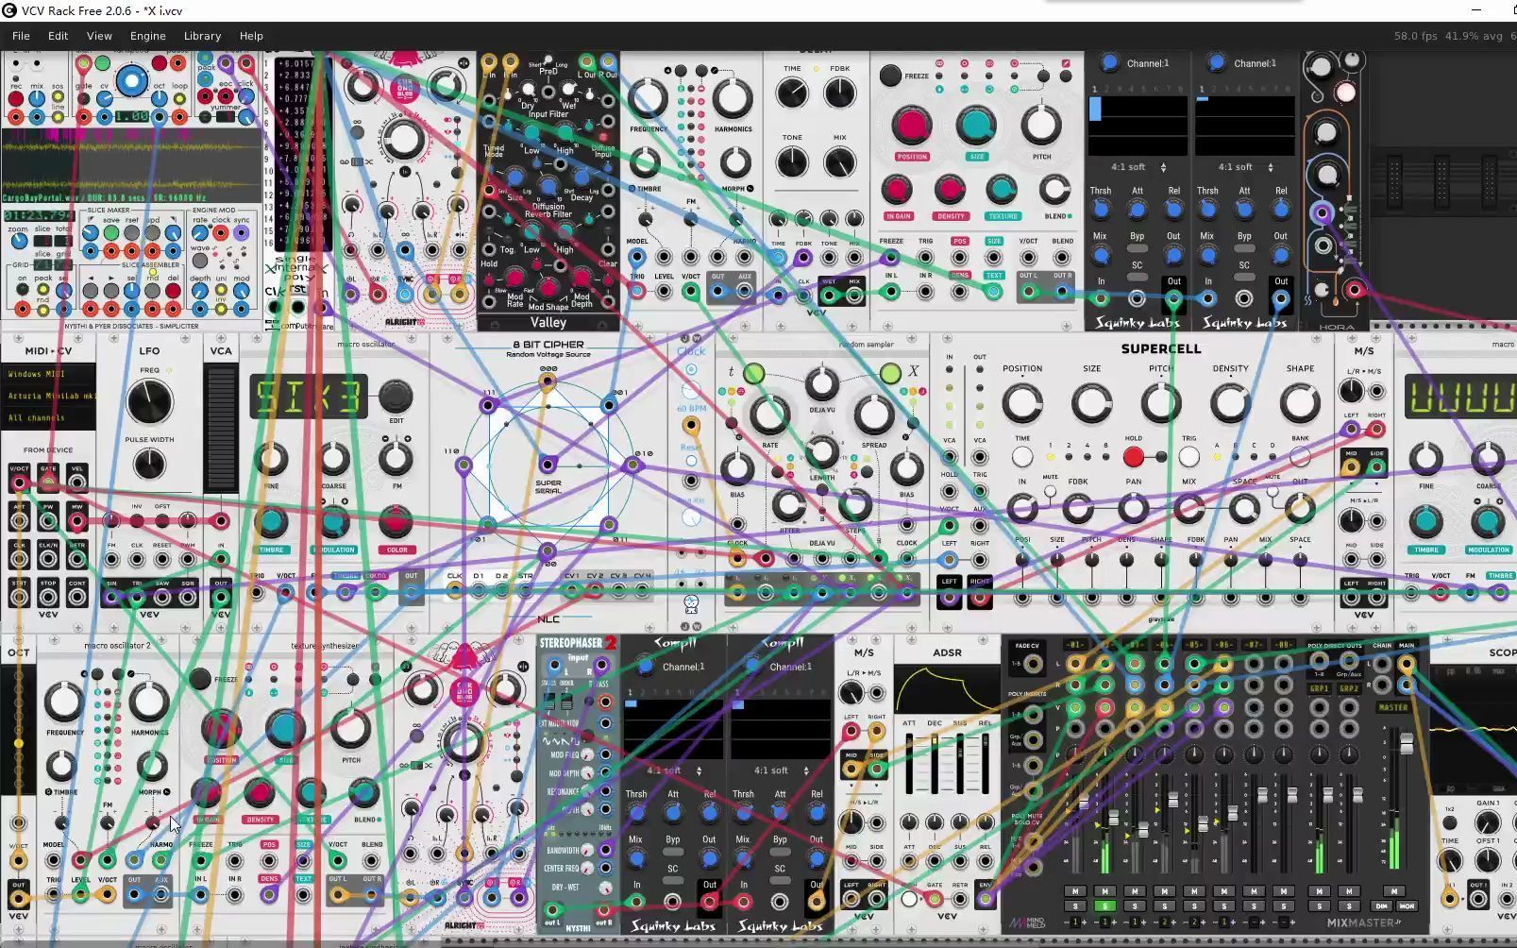The height and width of the screenshot is (948, 1517).
Task: Click the VCV Rack logo in the title bar
Action: click(8, 10)
